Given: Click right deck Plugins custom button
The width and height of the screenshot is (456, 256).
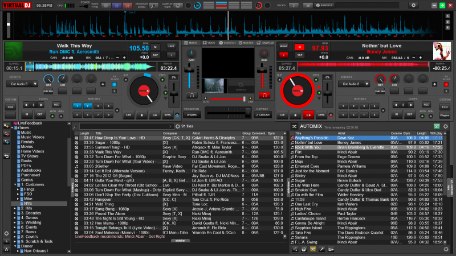Looking at the screenshot, I should click(445, 115).
